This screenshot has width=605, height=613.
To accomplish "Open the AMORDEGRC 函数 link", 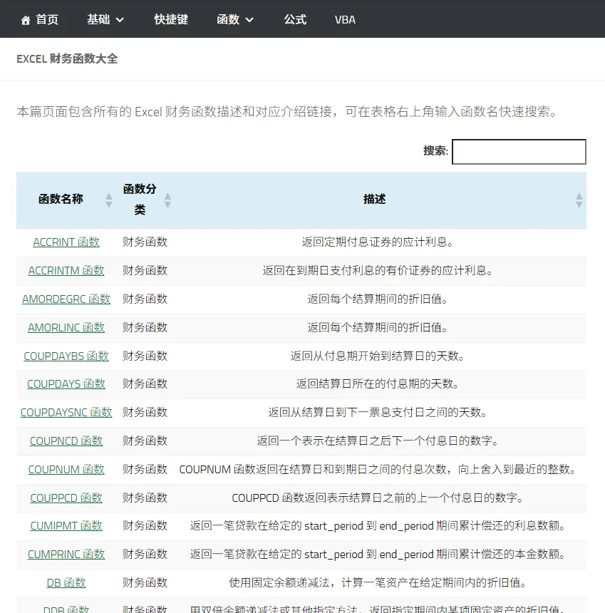I will [66, 299].
